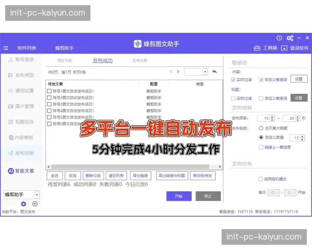Click 设置 button for 内容 sensitive words
The height and width of the screenshot is (250, 312).
(299, 79)
